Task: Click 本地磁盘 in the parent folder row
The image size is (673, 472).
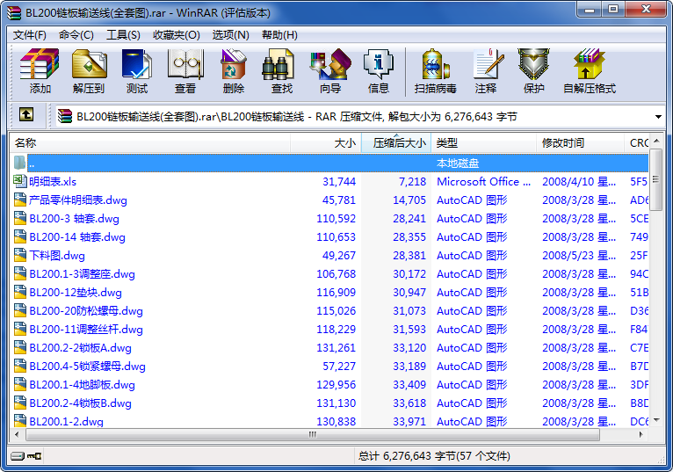Action: pyautogui.click(x=458, y=163)
